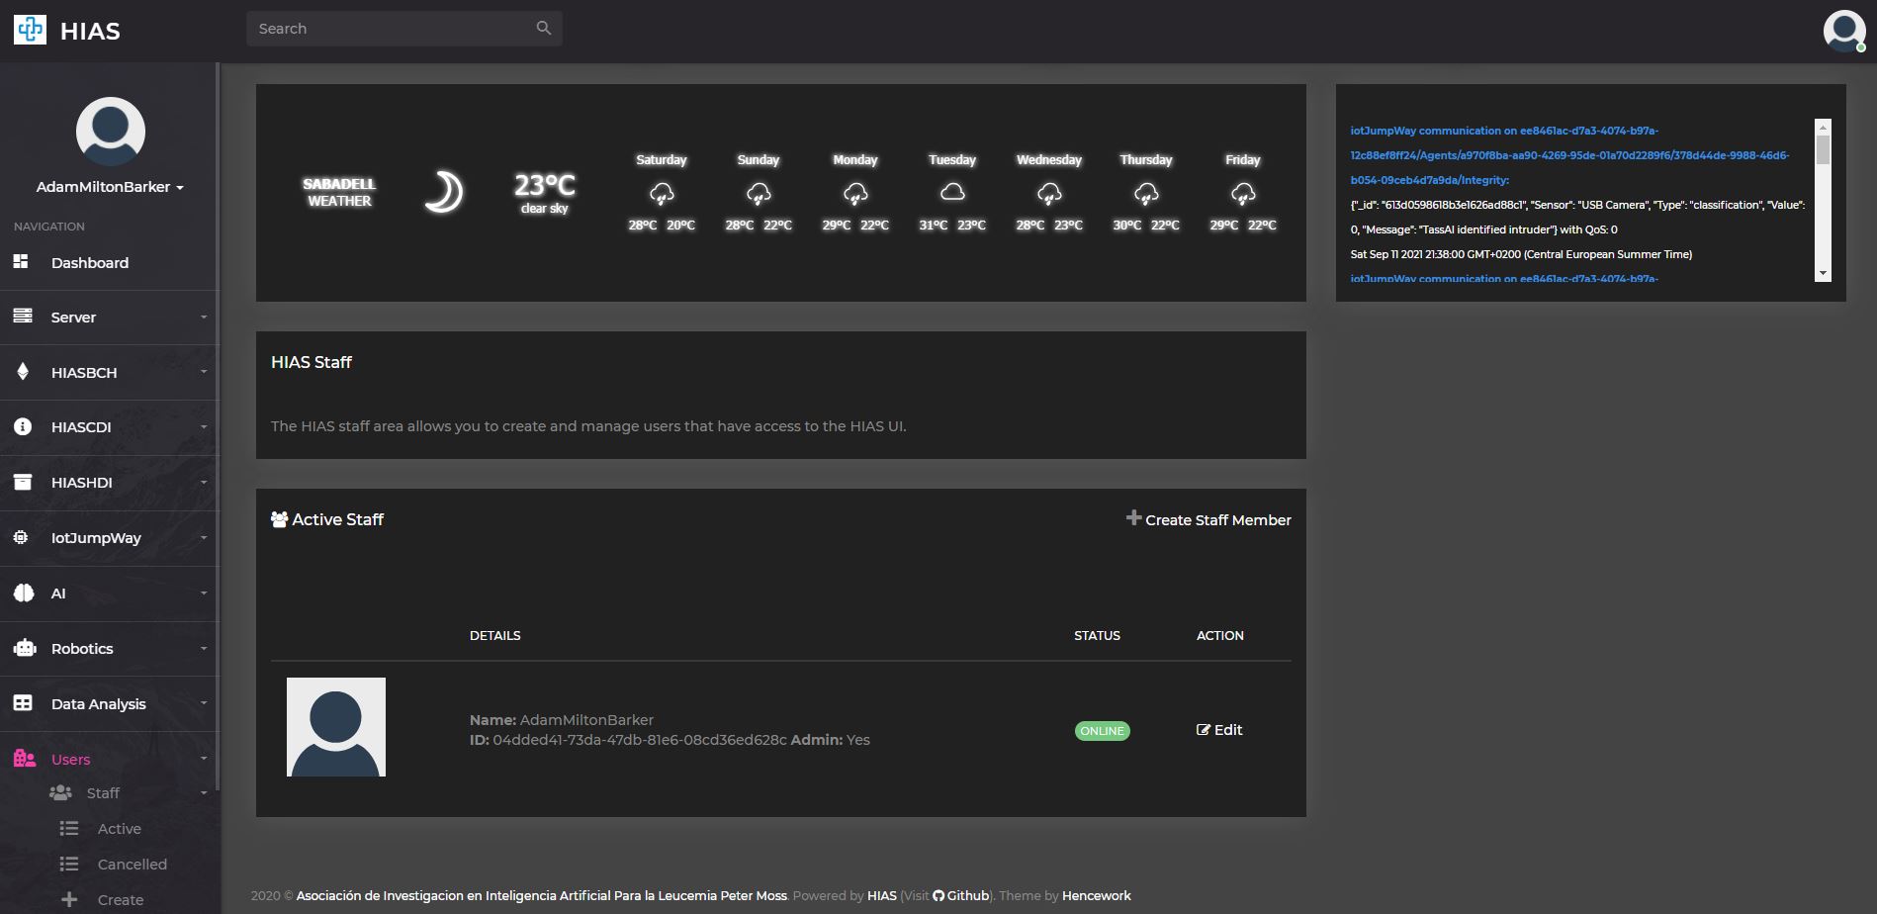Viewport: 1877px width, 914px height.
Task: Click the list icon beside Active
Action: pyautogui.click(x=69, y=828)
